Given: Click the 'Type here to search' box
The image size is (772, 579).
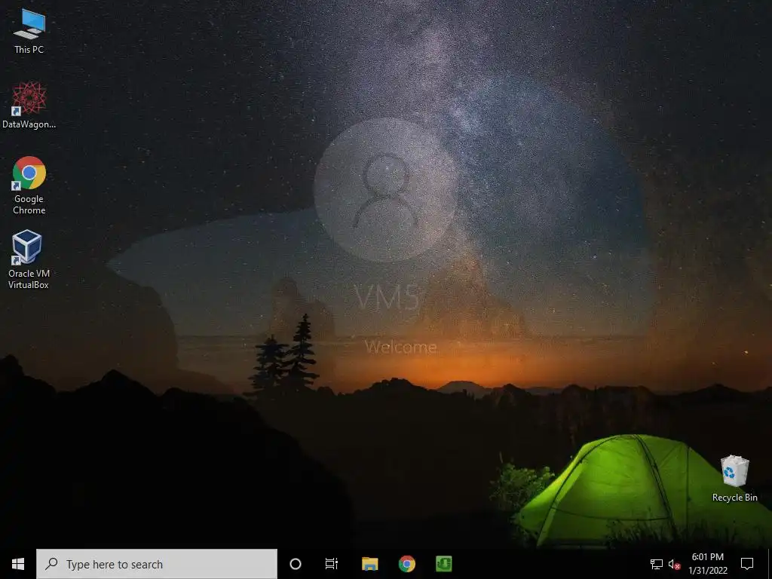Looking at the screenshot, I should [157, 564].
